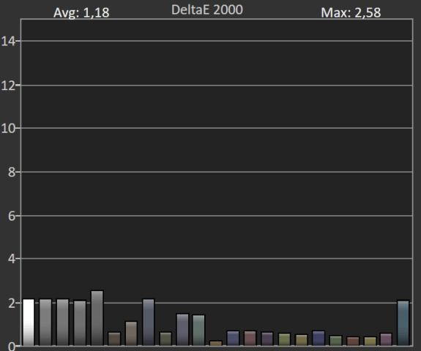Click the y-axis label 0
The width and height of the screenshot is (421, 351).
pos(11,347)
